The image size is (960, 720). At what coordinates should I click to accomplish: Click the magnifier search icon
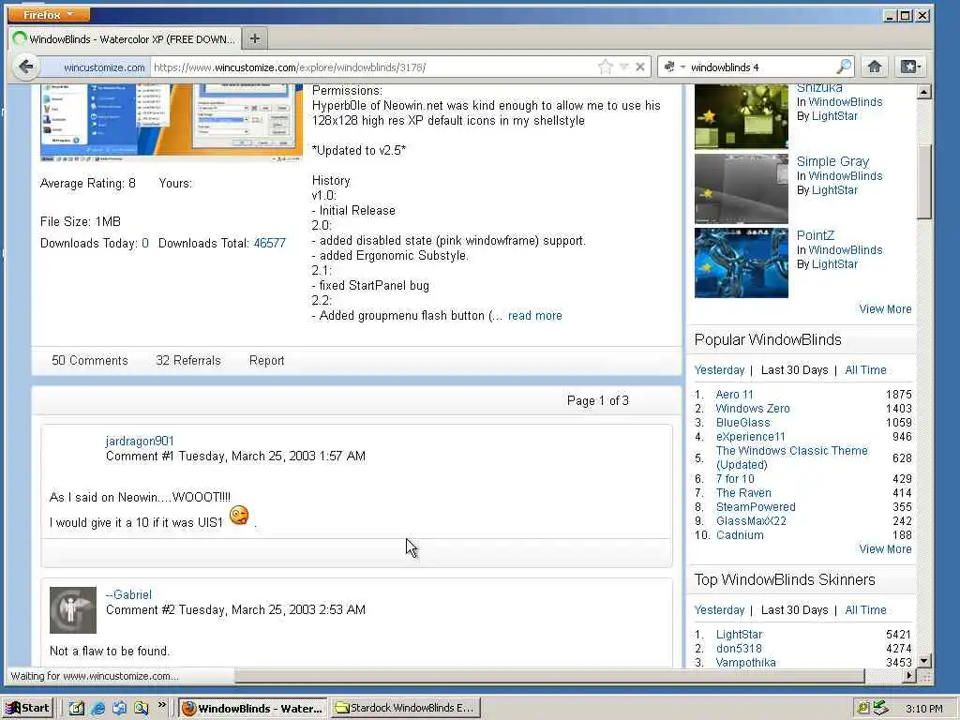pyautogui.click(x=844, y=67)
